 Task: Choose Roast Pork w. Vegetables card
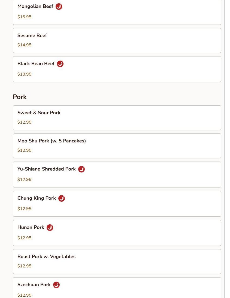[117, 261]
